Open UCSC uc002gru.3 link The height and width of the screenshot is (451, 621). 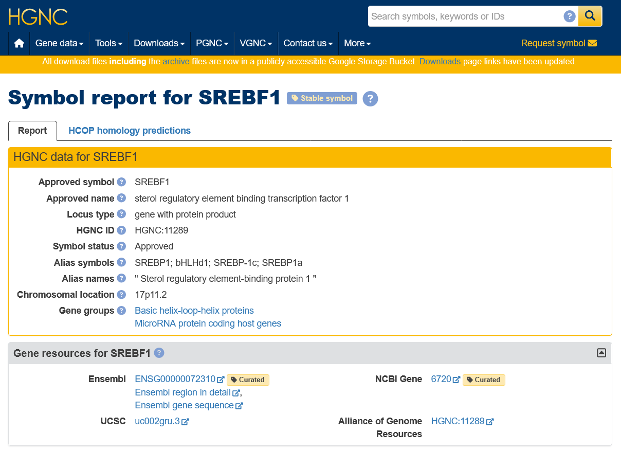(x=157, y=421)
